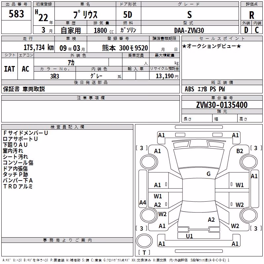
Task: Select the color number 3R3
Action: pos(55,76)
